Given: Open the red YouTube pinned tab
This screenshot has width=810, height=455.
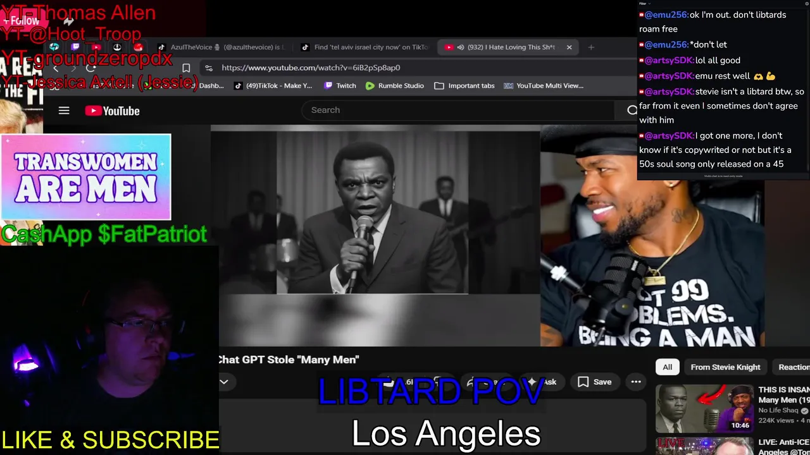Looking at the screenshot, I should 96,47.
